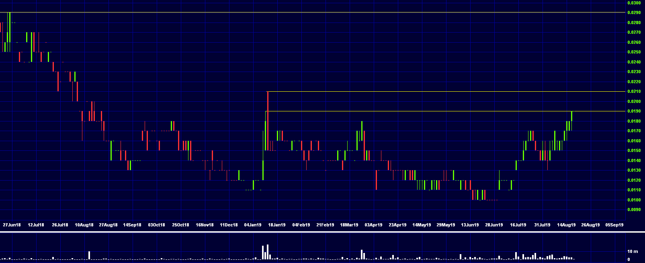Image resolution: width=645 pixels, height=263 pixels.
Task: Click the 27Jun18 date label
Action: (12, 225)
